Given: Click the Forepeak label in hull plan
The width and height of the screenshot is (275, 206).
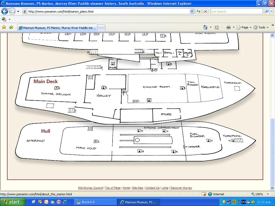Looking at the screenshot, I should [232, 136].
